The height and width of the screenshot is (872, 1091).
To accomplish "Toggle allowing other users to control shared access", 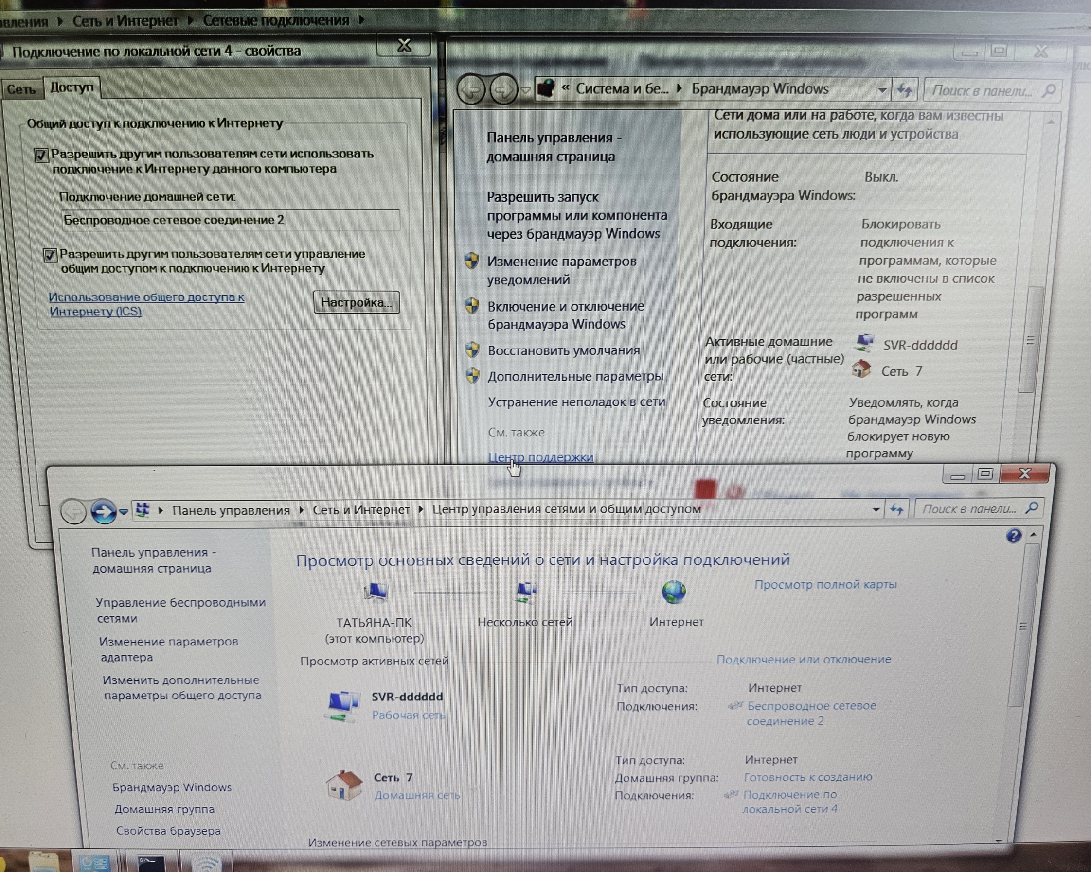I will (x=50, y=255).
